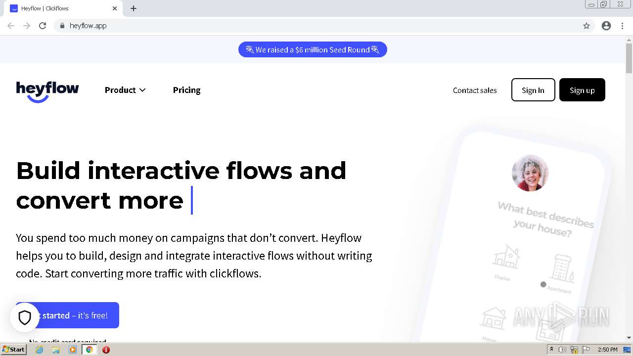Click the action center flag icon
Image resolution: width=633 pixels, height=356 pixels.
586,350
